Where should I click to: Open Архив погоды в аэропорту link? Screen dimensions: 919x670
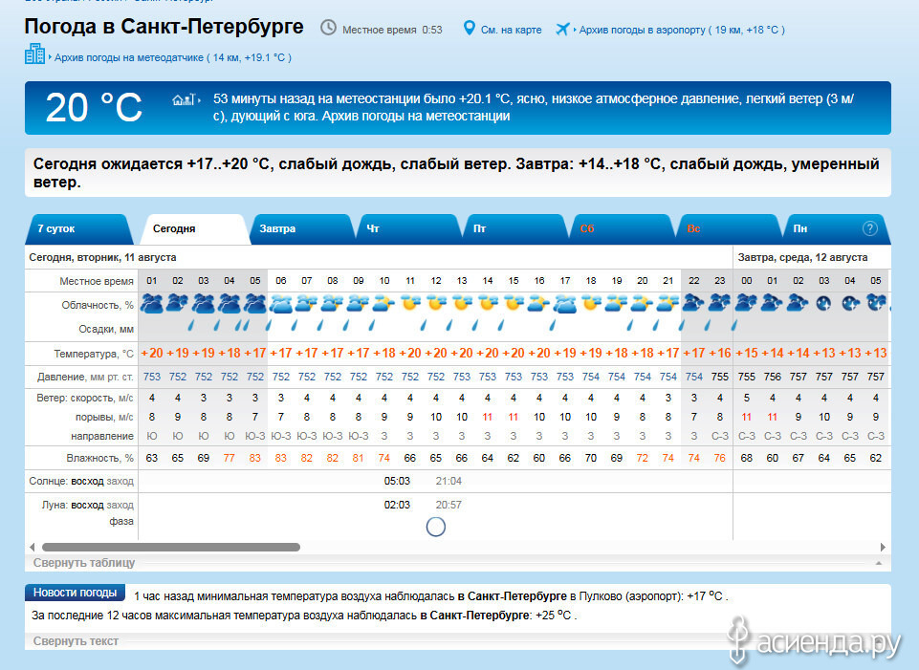(x=682, y=30)
